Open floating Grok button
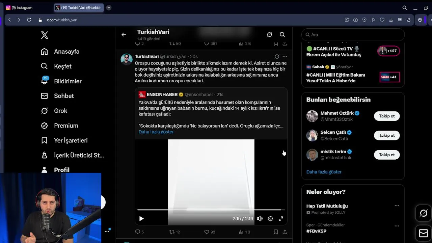 tap(424, 213)
